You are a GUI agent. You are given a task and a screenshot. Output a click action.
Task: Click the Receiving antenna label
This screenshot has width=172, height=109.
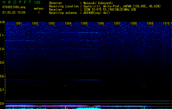click(63, 13)
